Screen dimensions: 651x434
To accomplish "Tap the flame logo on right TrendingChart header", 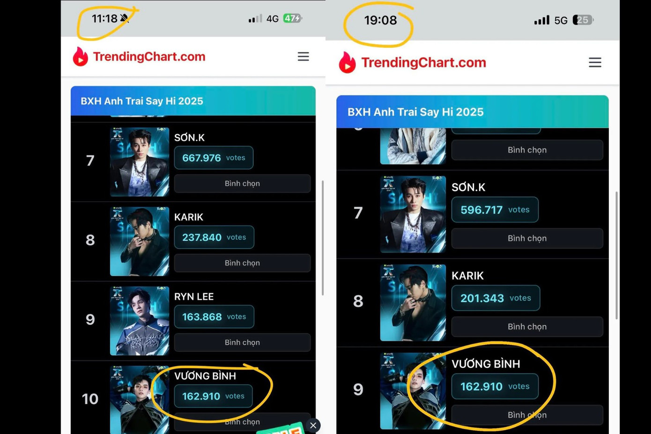I will (x=347, y=62).
